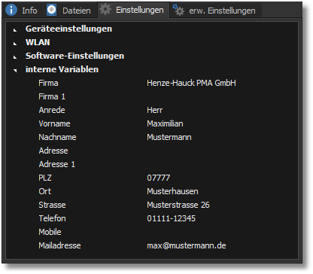Screen dimensions: 313x274
Task: Select the Anrede label
Action: pyautogui.click(x=52, y=110)
